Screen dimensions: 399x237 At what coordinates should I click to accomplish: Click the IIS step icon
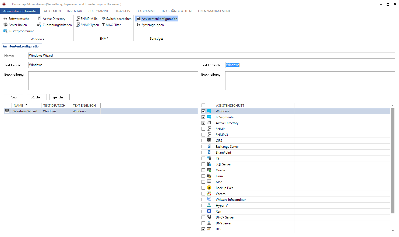(209, 158)
